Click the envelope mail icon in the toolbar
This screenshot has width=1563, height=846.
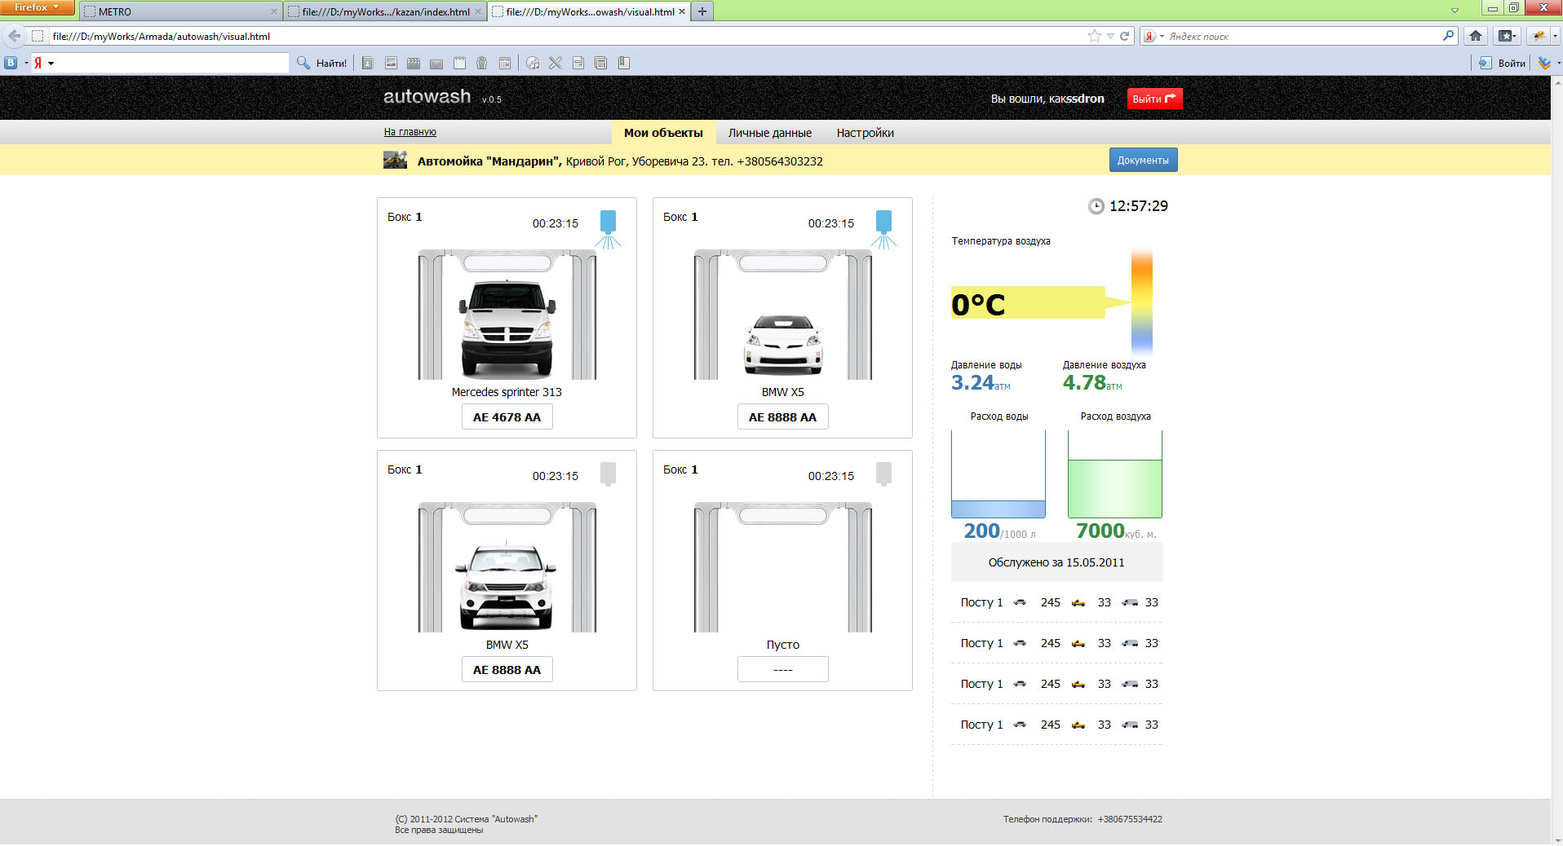[436, 63]
